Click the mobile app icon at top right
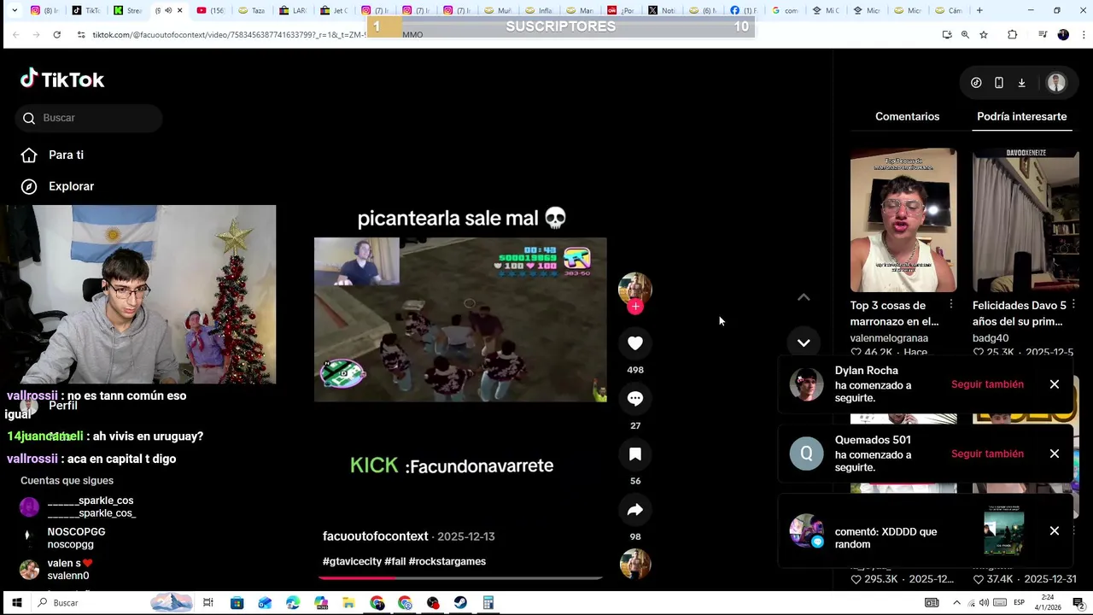This screenshot has width=1093, height=615. 999,83
